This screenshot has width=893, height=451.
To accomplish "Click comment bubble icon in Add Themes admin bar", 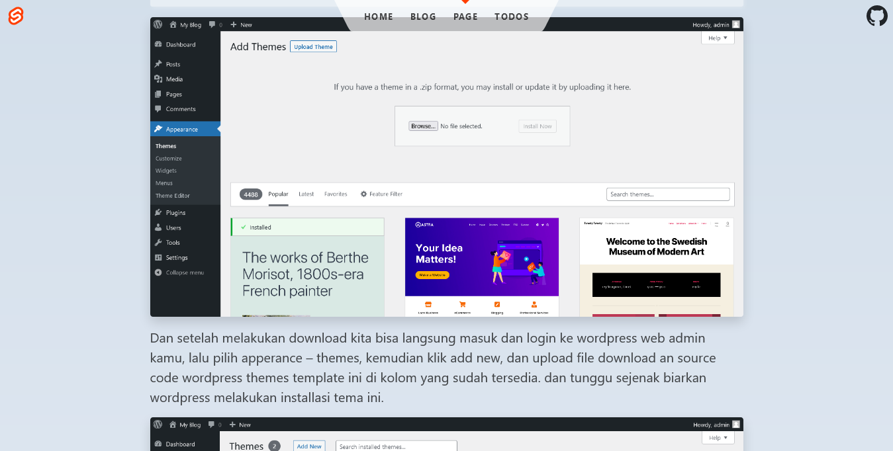I will (212, 24).
